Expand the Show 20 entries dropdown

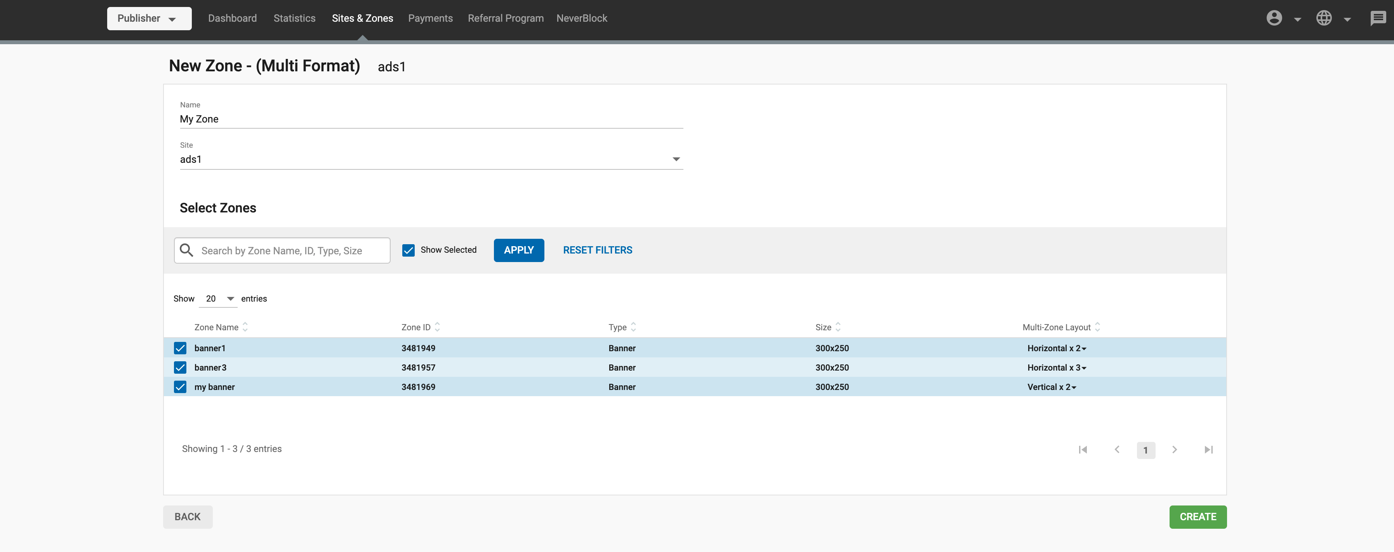219,299
